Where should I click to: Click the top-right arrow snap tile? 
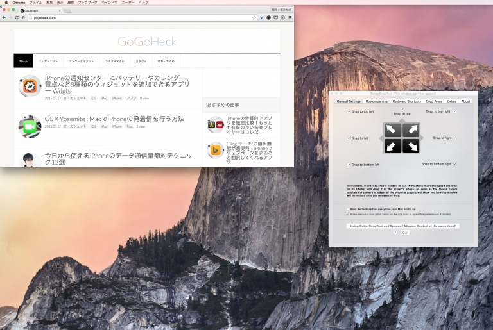tap(411, 130)
